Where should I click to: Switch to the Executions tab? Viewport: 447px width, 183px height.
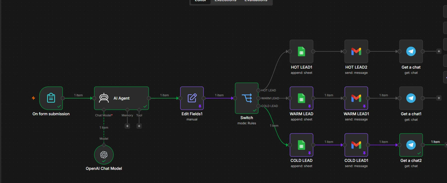coord(225,1)
